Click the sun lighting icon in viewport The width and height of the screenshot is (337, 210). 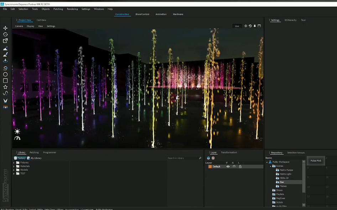coord(17,131)
